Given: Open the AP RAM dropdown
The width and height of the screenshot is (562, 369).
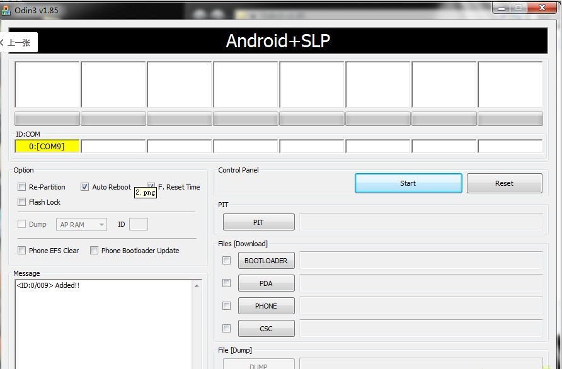Looking at the screenshot, I should [81, 225].
